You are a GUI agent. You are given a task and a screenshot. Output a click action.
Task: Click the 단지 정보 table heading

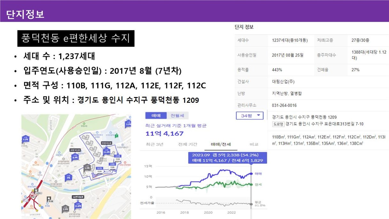tap(244, 27)
